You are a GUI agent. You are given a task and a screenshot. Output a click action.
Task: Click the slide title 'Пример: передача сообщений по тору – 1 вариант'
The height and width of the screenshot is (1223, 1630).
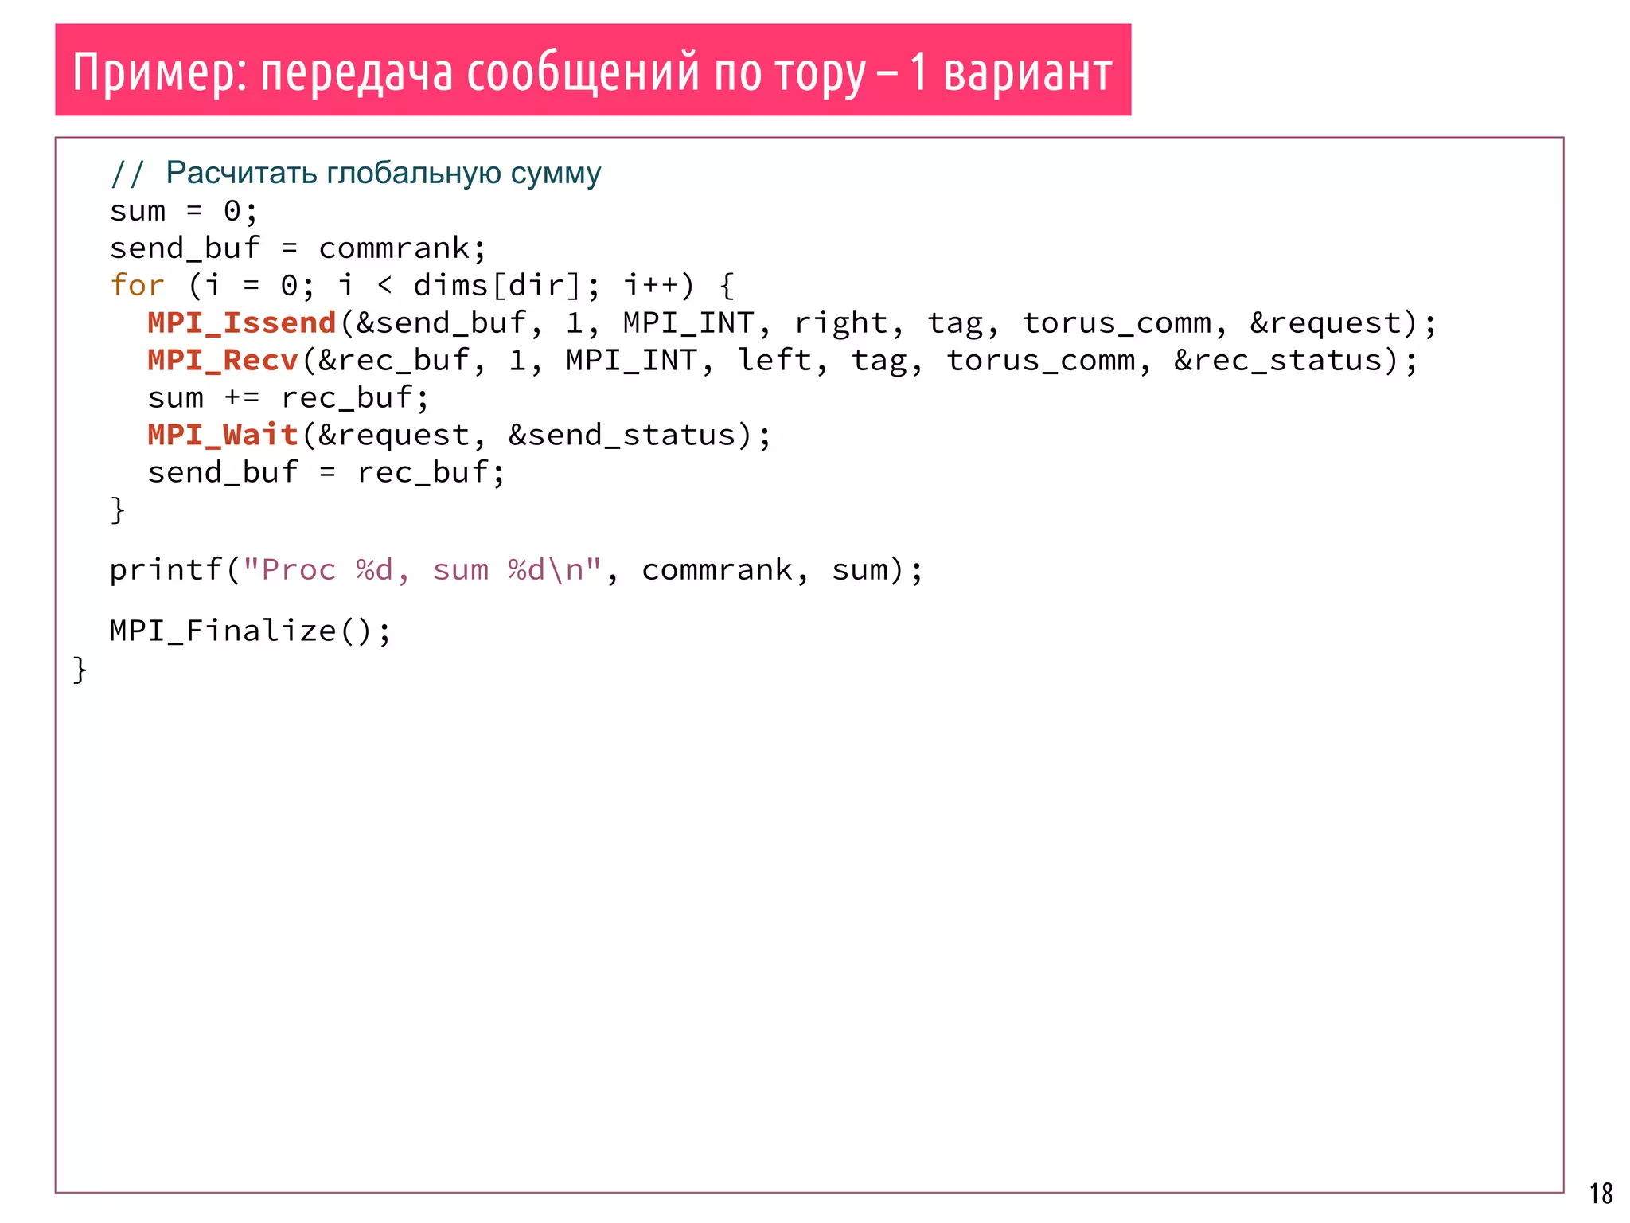coord(592,71)
